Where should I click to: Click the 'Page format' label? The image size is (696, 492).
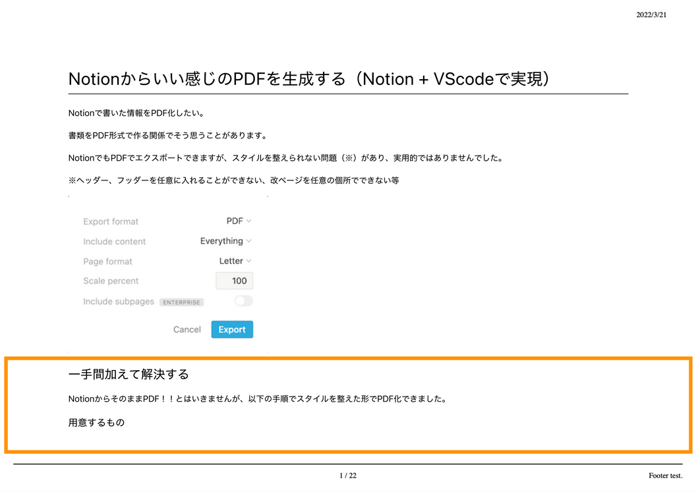tap(107, 261)
